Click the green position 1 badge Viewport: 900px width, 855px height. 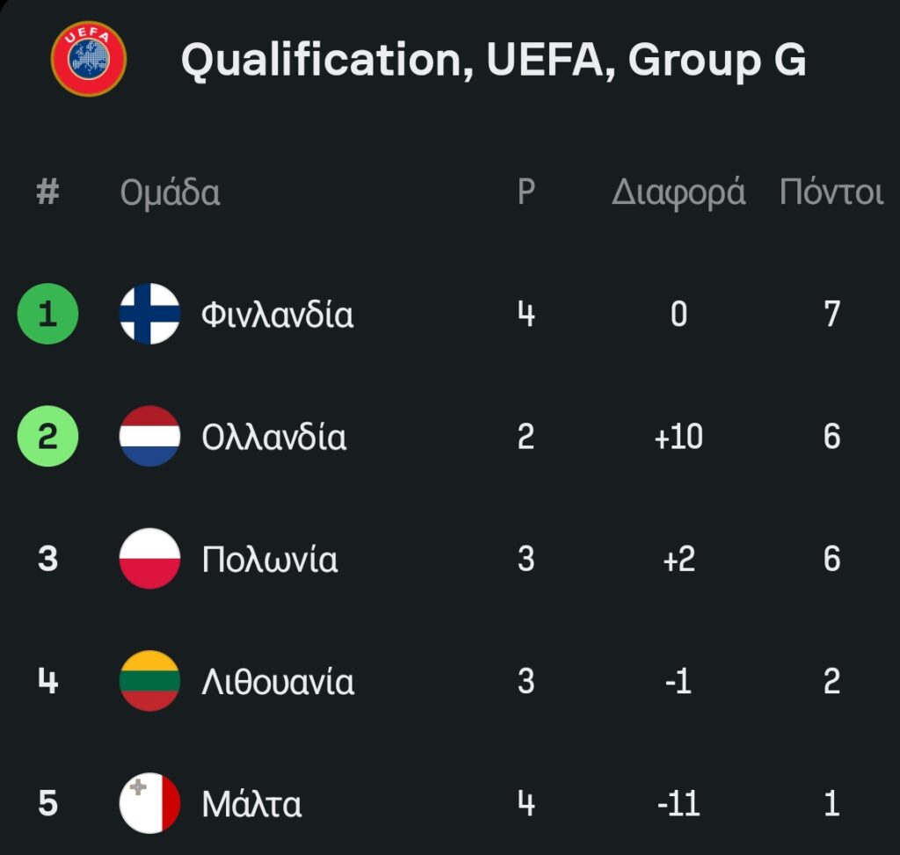coord(47,314)
